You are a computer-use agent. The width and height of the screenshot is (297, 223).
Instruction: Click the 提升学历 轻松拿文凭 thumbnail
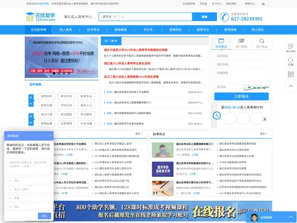[x=163, y=169]
